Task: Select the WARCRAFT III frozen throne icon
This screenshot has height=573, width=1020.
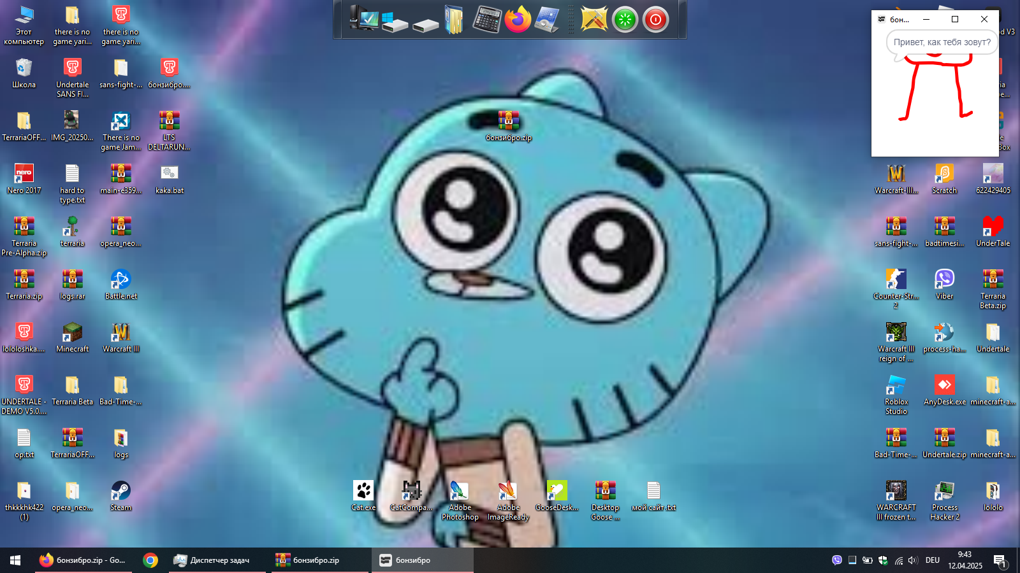Action: coord(896,500)
